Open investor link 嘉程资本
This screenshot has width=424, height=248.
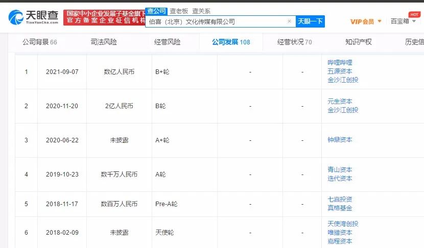click(x=340, y=241)
